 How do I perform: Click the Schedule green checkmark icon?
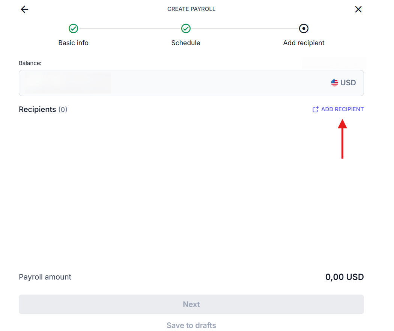[x=186, y=29]
